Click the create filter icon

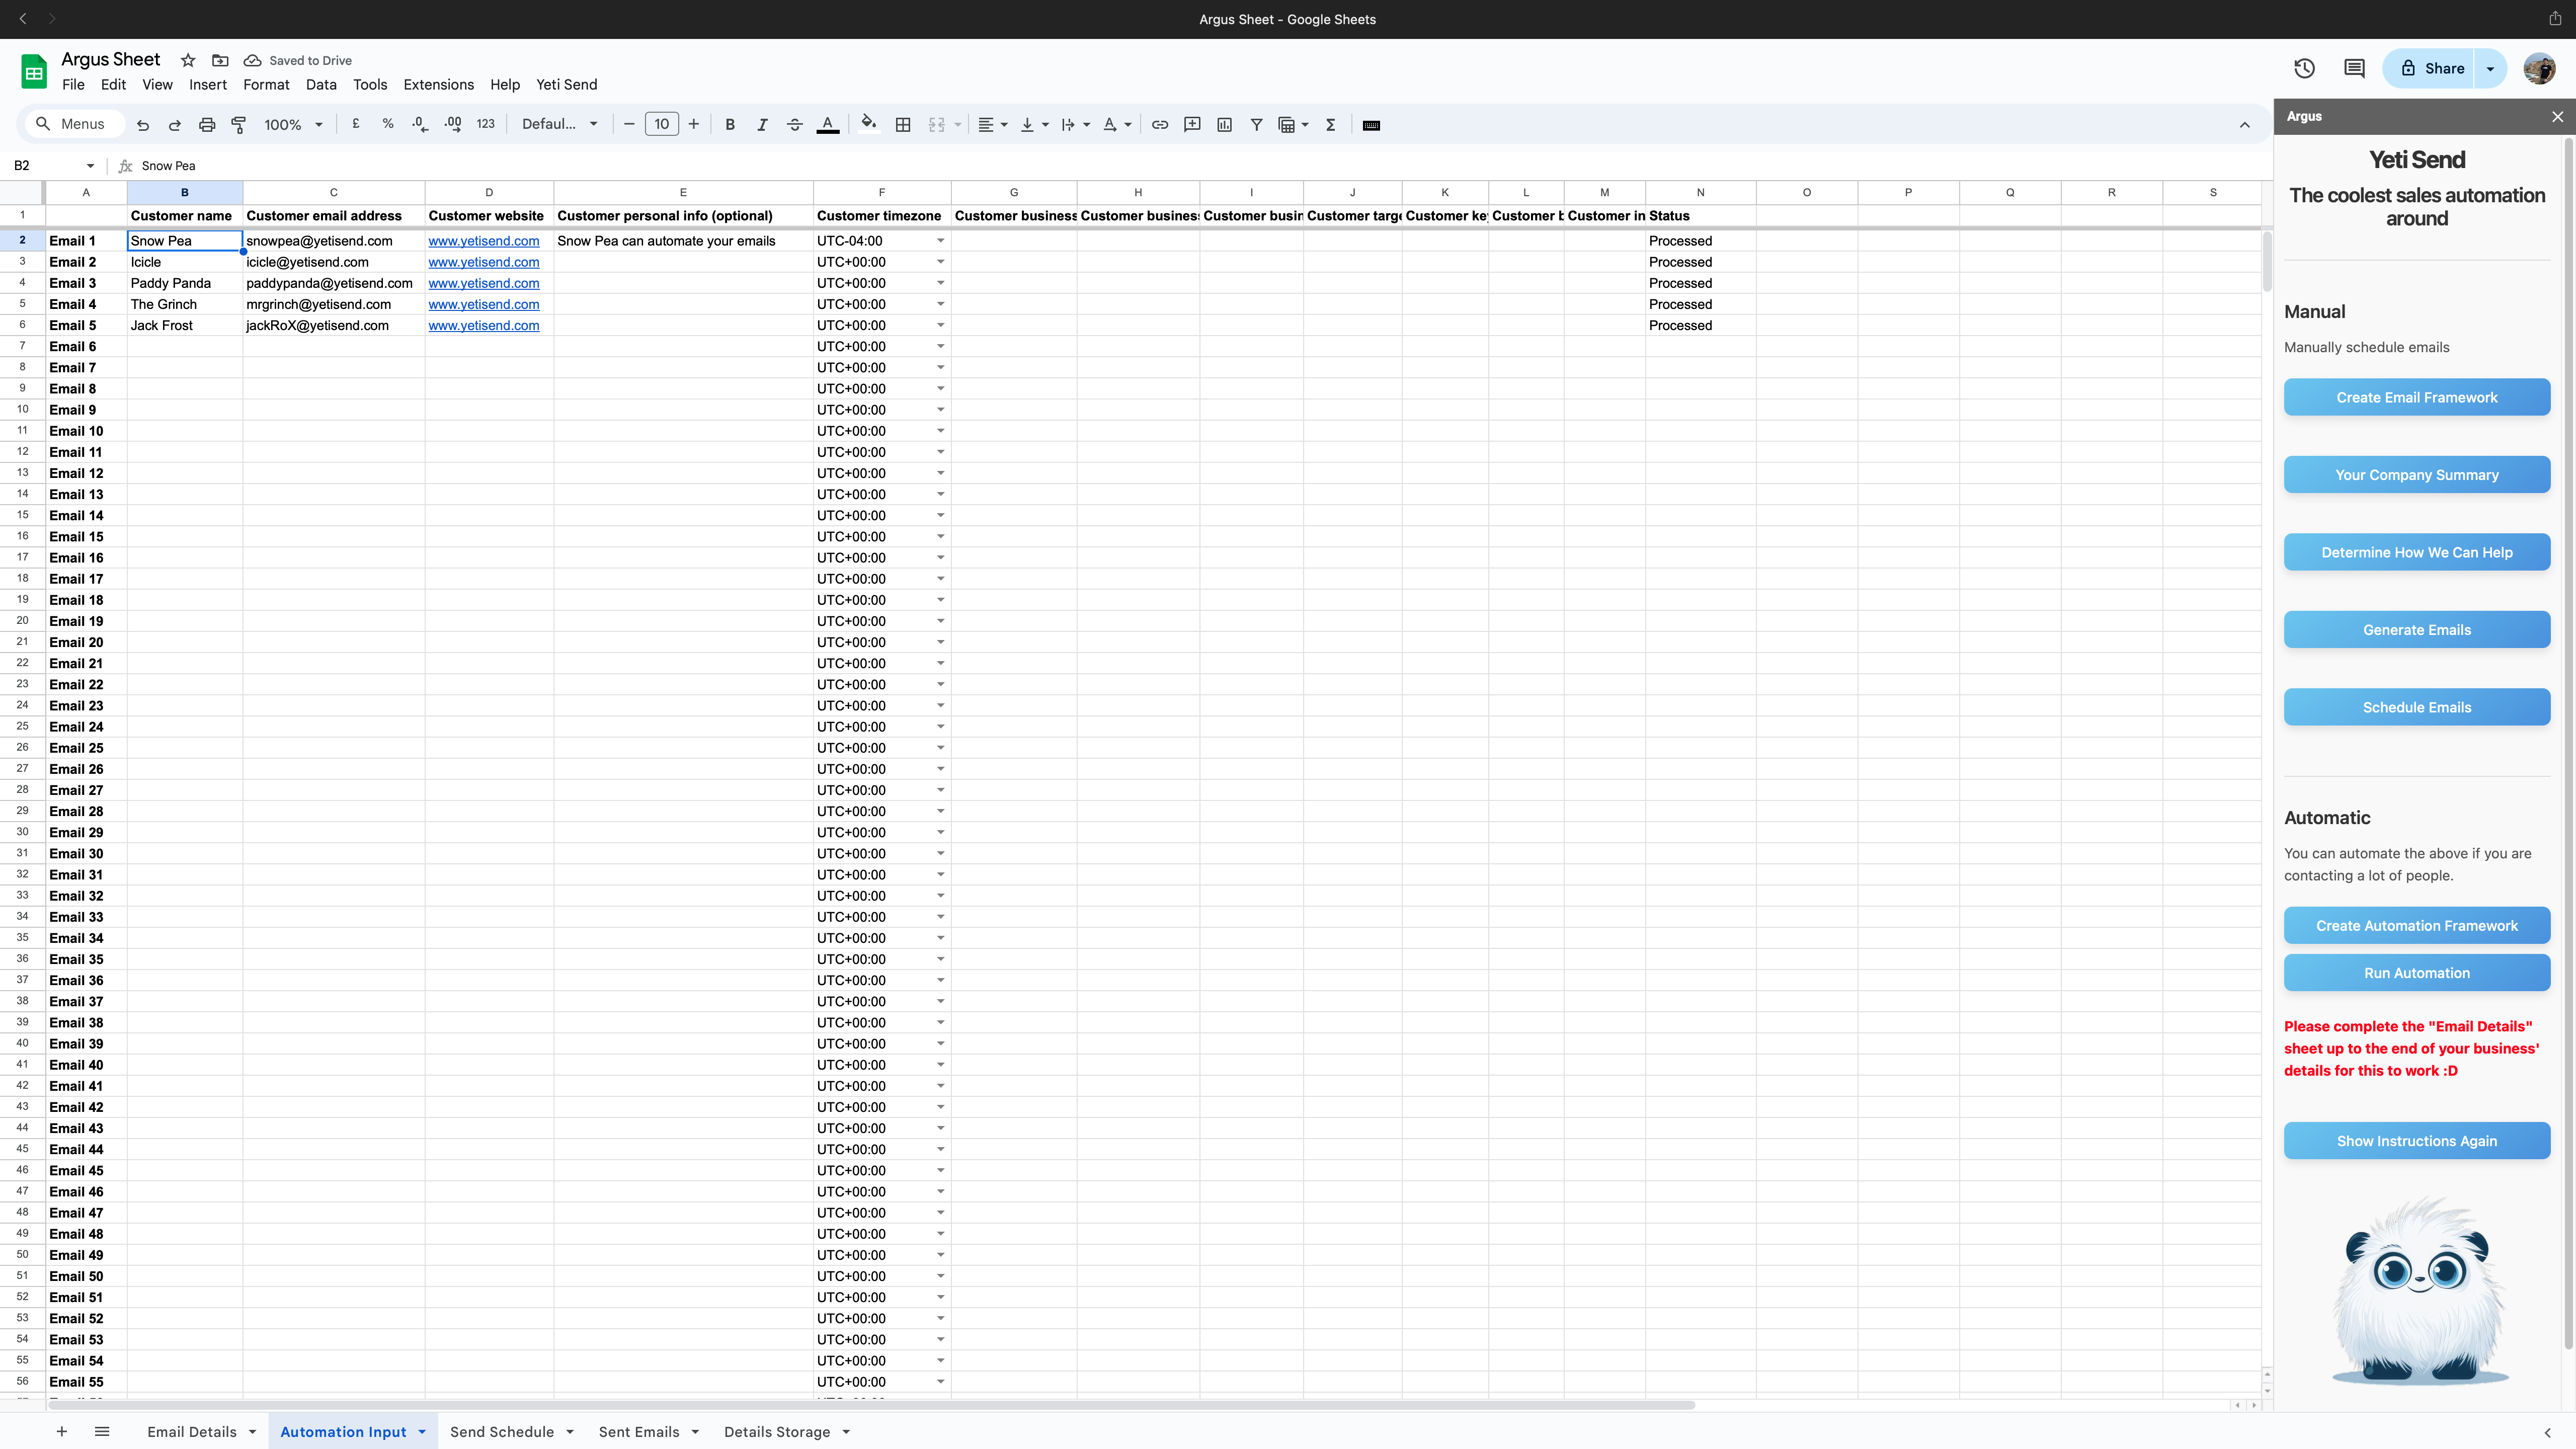(x=1256, y=125)
